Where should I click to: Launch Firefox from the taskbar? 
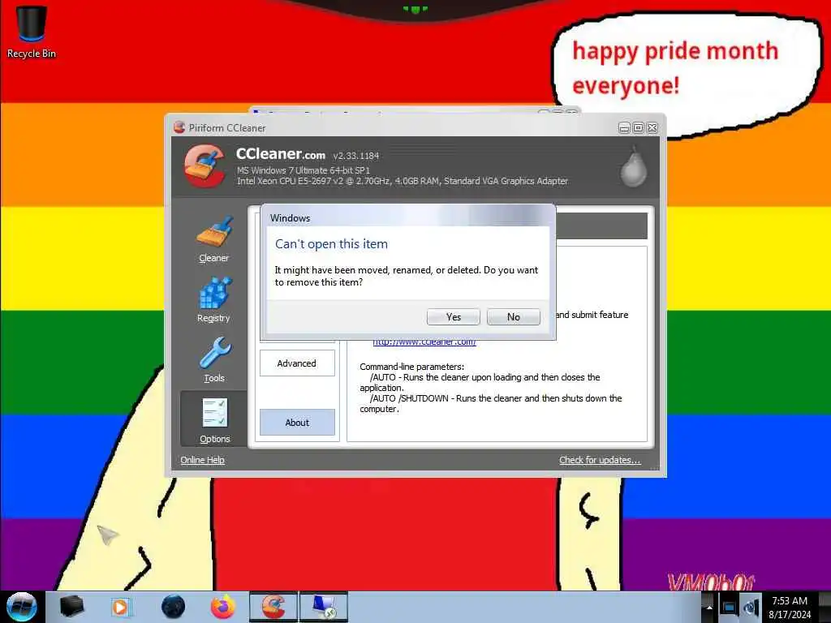coord(222,607)
